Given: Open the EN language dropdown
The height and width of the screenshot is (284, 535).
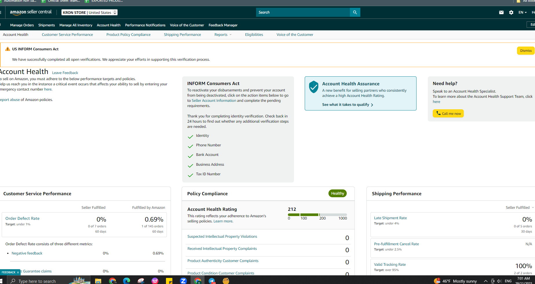Looking at the screenshot, I should pos(523,12).
